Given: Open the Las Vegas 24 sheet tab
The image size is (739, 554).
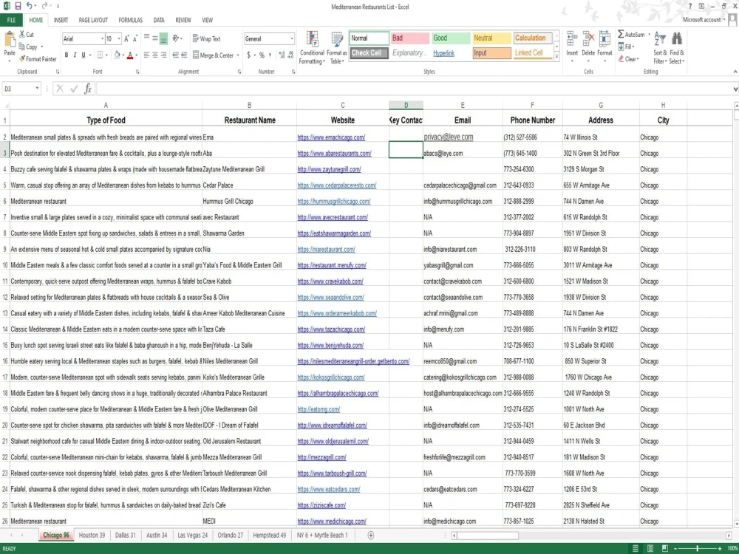Looking at the screenshot, I should tap(192, 535).
